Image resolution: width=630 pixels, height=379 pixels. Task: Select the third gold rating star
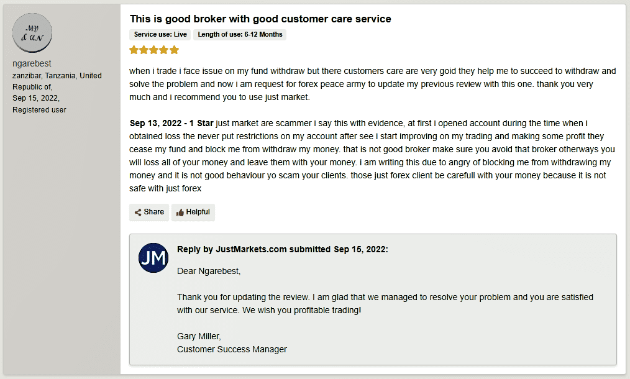[154, 50]
